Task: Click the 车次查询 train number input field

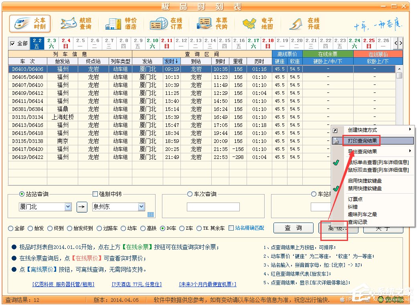Action: coord(213,207)
